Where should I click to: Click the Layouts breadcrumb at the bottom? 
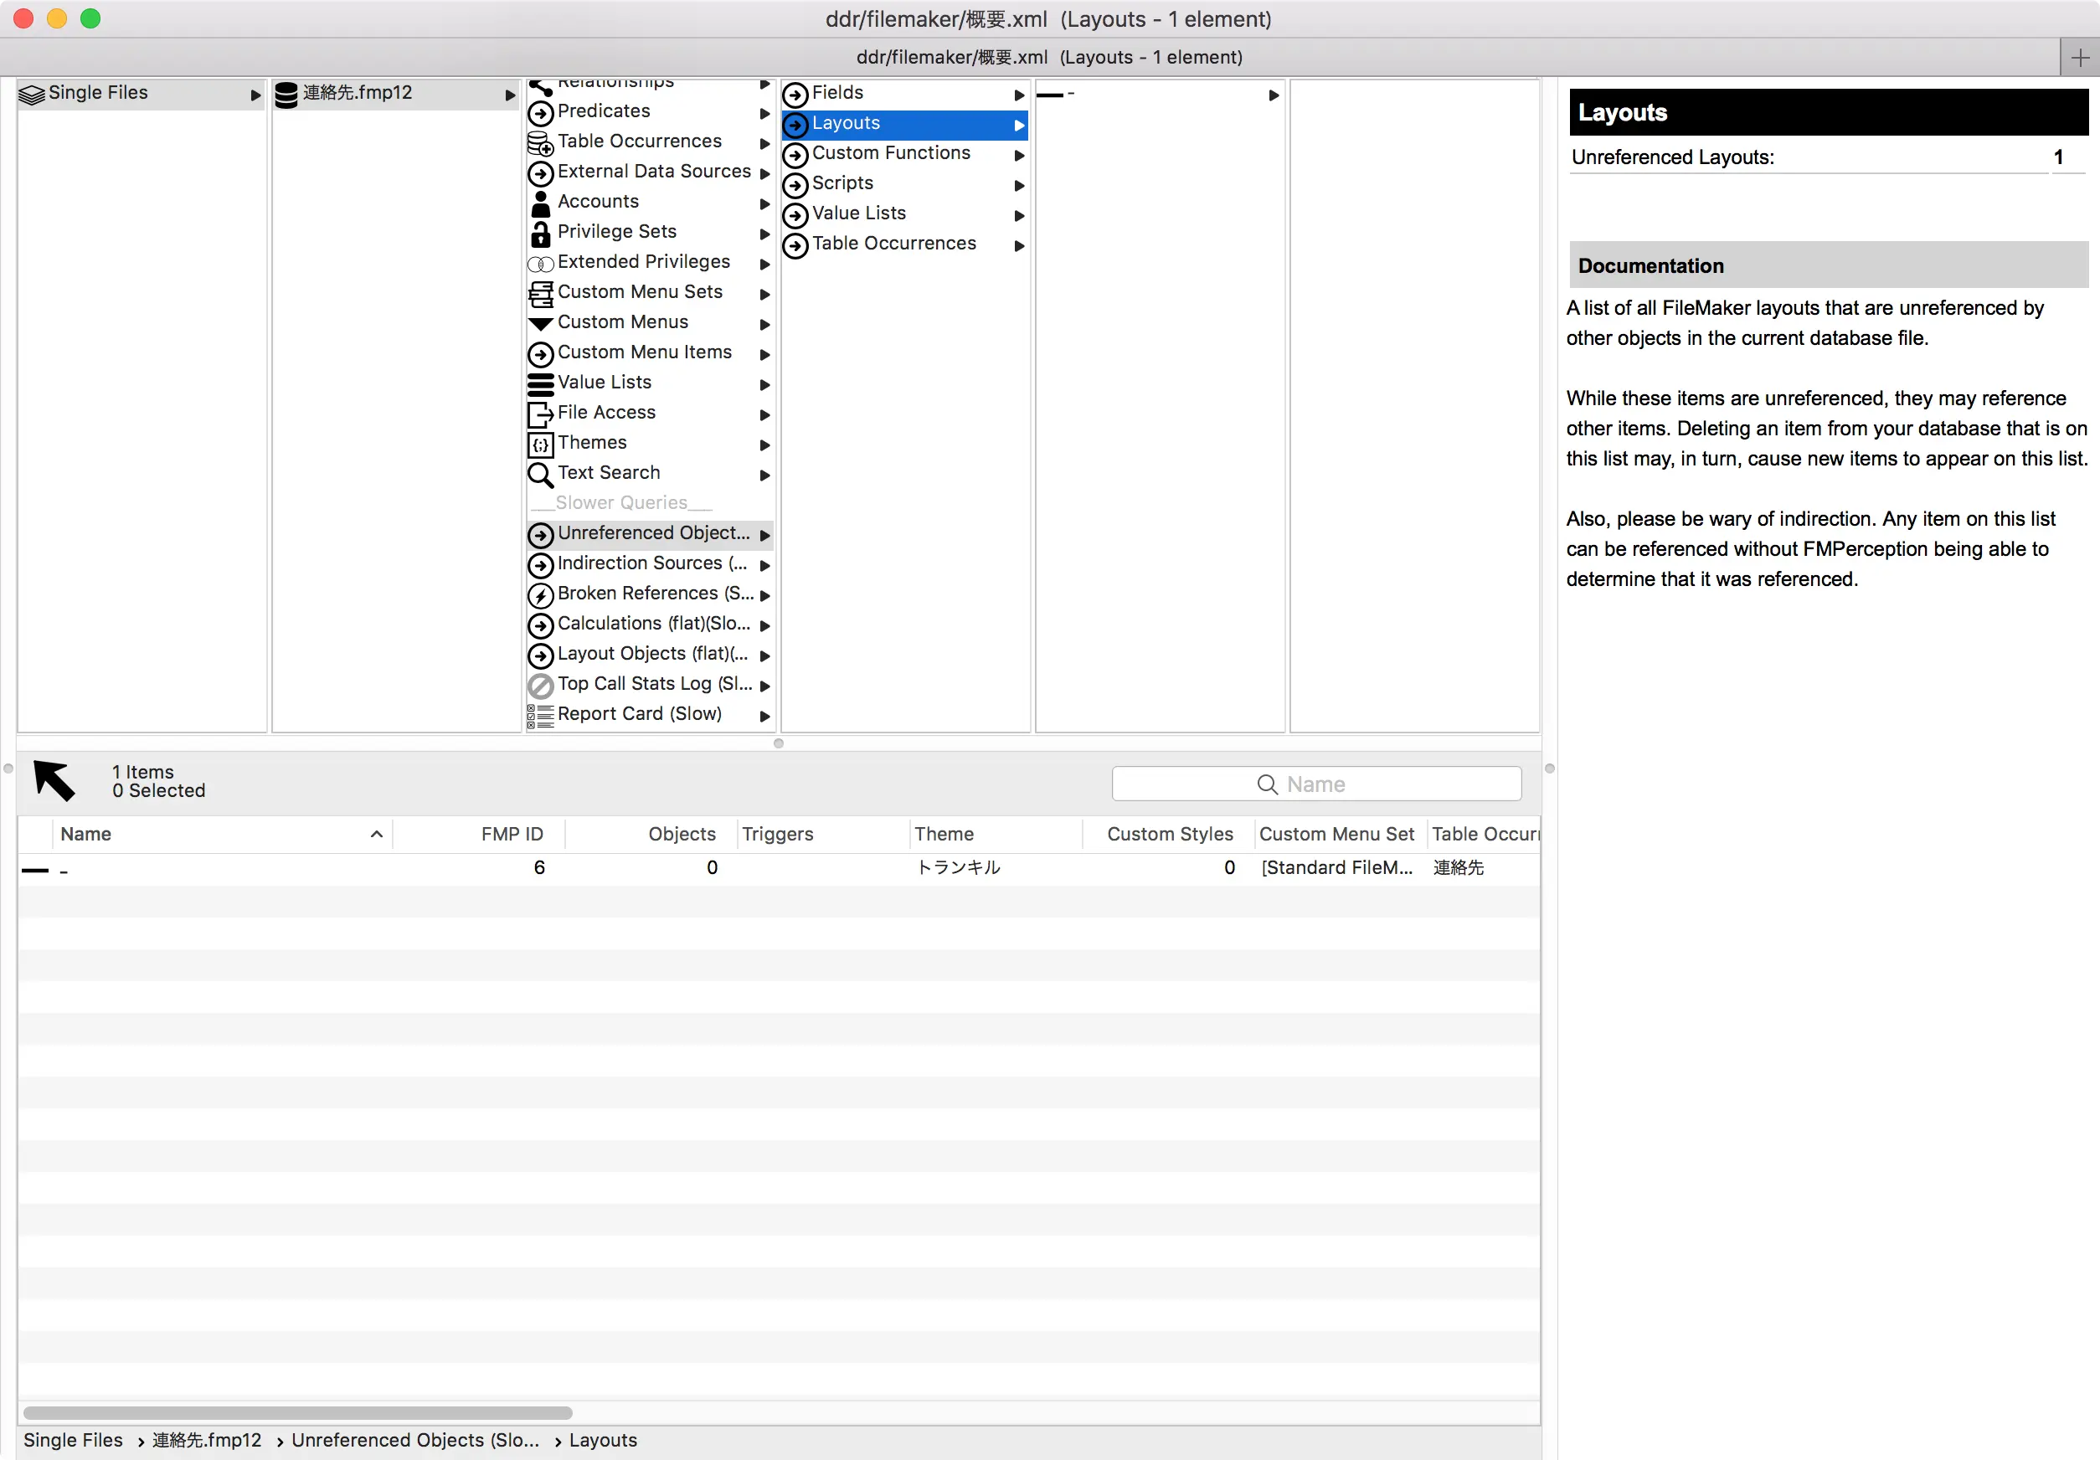602,1440
